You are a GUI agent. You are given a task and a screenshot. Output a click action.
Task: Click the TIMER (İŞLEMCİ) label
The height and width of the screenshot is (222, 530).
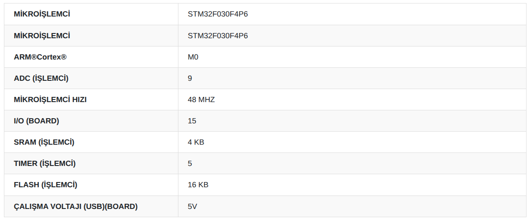pos(44,163)
